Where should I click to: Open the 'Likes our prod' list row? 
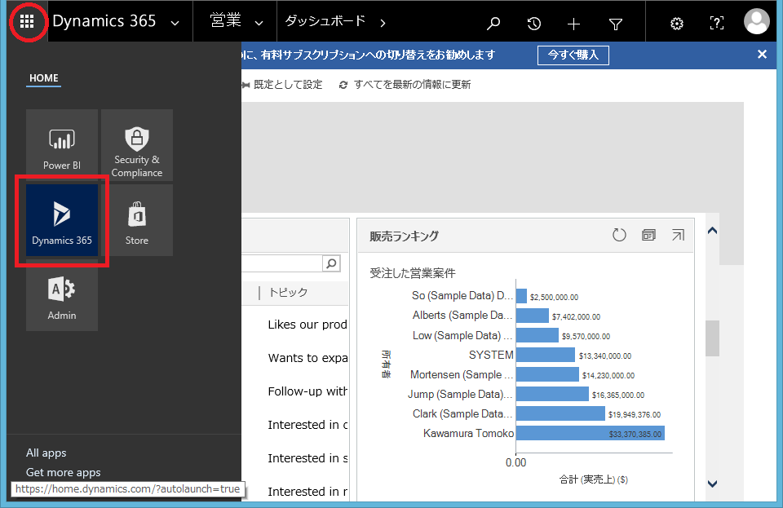point(307,325)
